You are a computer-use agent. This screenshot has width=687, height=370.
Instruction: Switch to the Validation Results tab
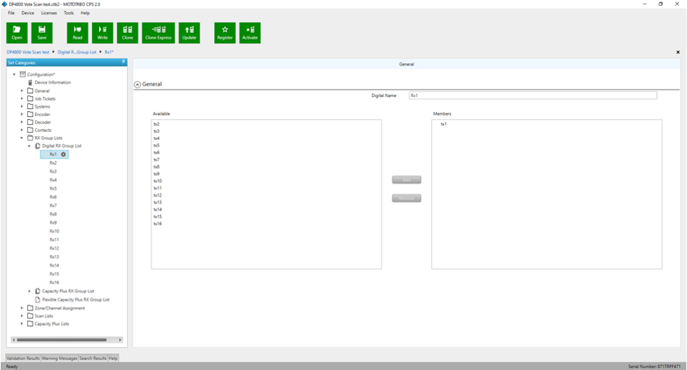23,358
